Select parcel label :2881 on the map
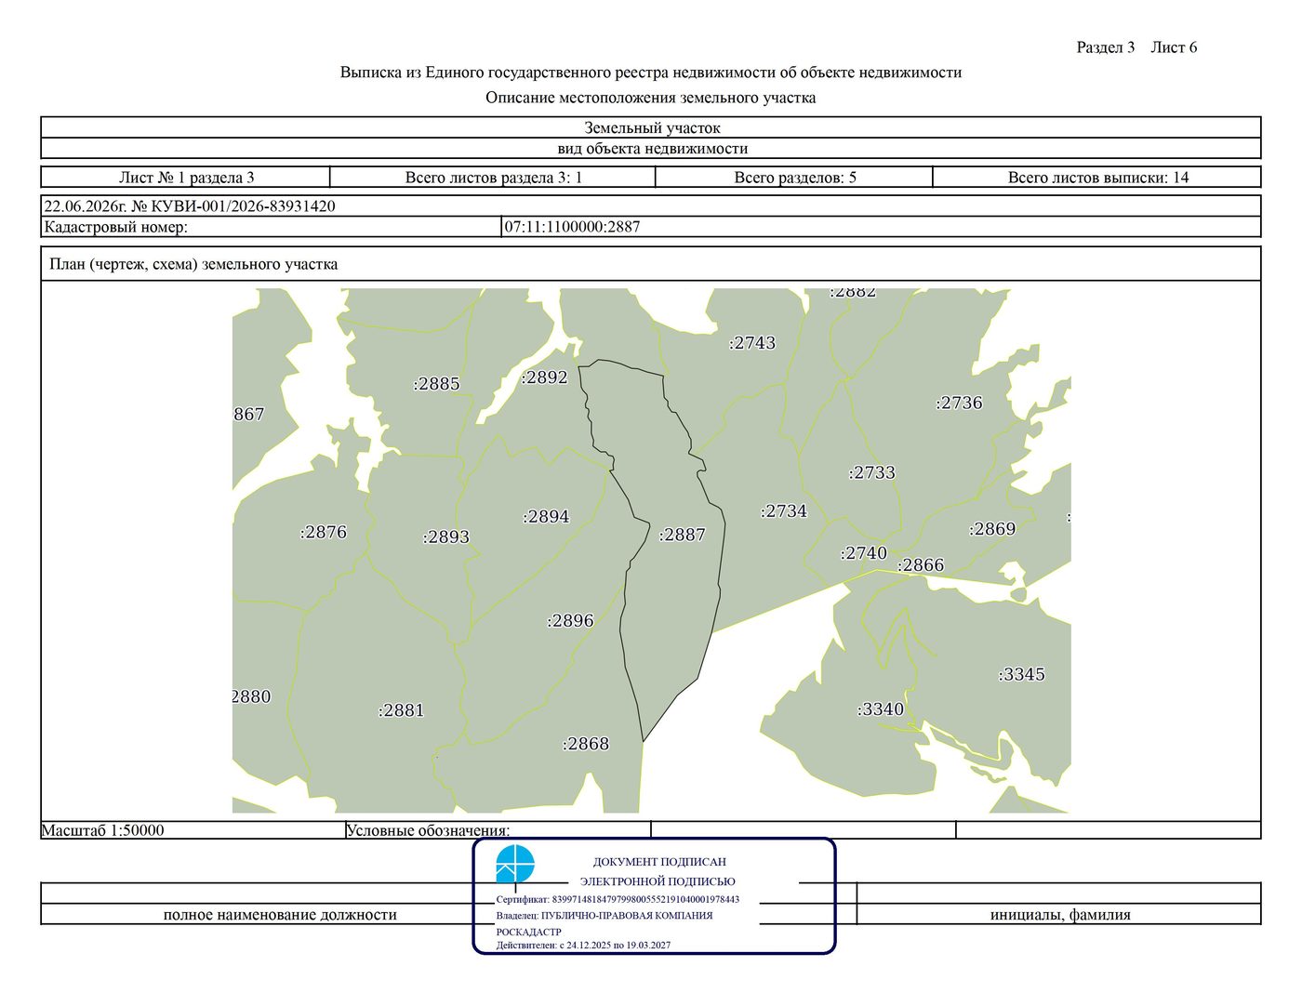 point(401,710)
